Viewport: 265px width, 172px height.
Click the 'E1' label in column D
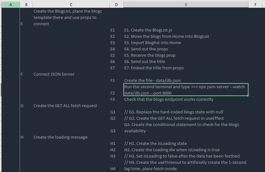(113, 30)
